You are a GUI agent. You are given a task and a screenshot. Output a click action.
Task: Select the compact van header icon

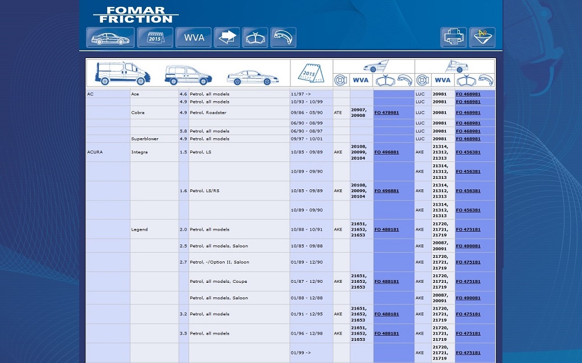188,75
